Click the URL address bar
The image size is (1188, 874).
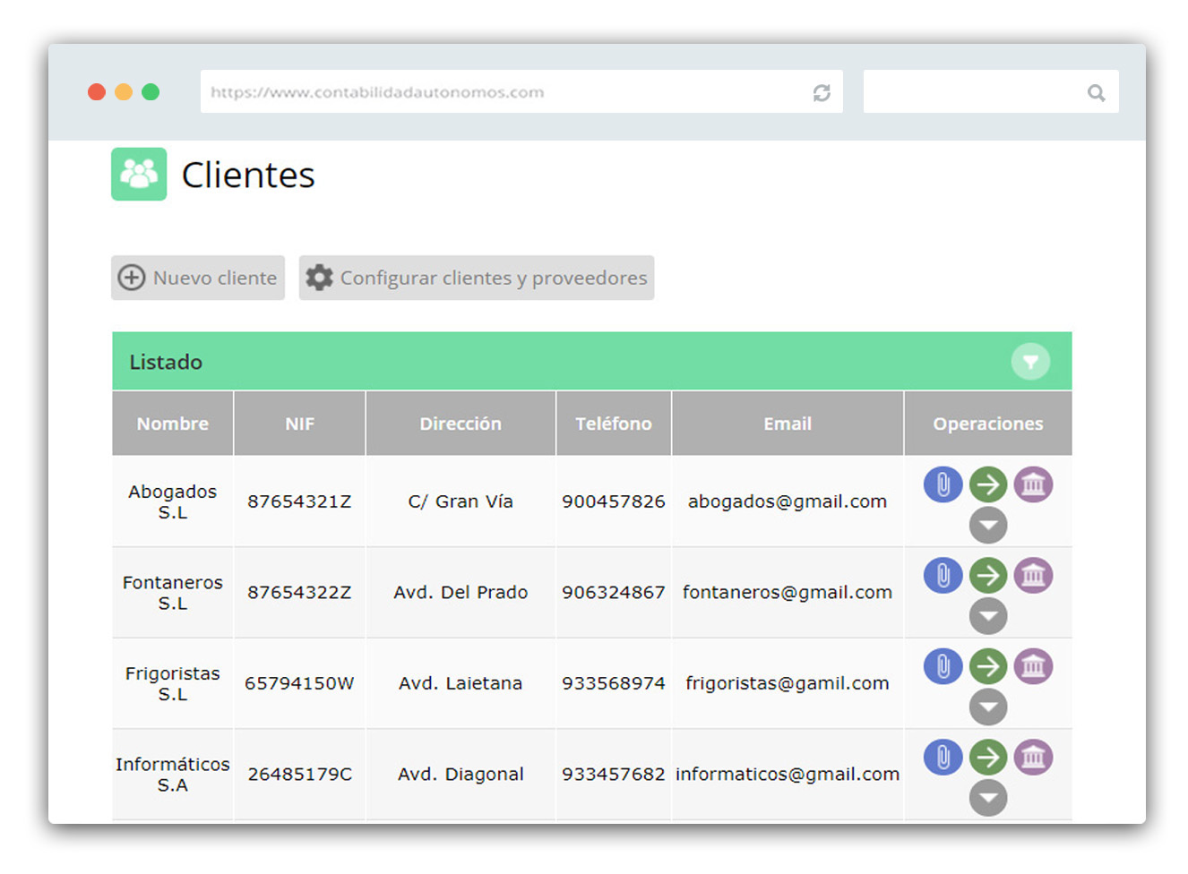521,91
